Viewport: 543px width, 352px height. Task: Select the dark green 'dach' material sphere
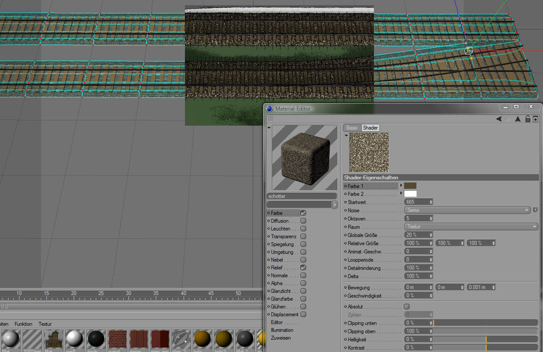click(x=96, y=340)
